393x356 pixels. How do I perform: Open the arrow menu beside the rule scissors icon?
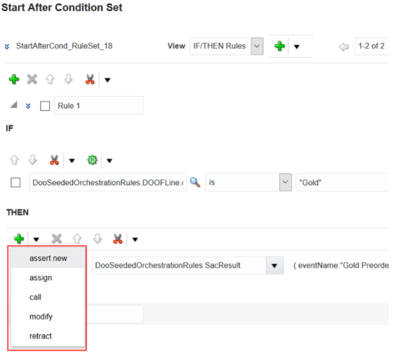point(107,80)
